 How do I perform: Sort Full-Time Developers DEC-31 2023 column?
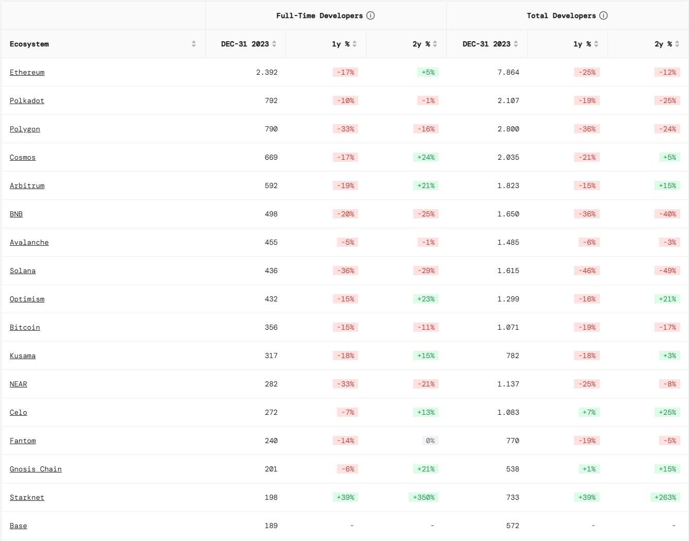(274, 44)
